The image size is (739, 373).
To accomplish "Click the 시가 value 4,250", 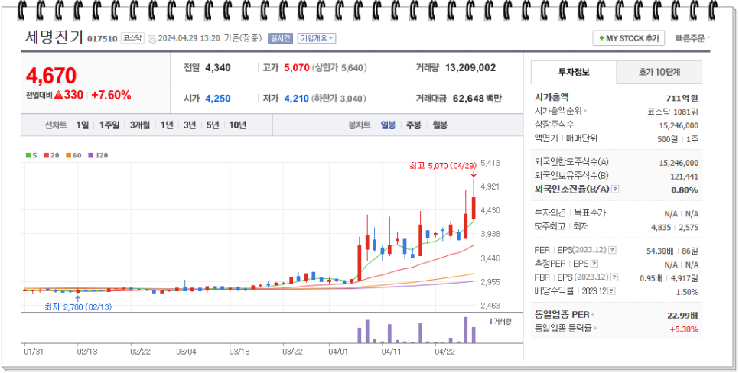I will (218, 99).
